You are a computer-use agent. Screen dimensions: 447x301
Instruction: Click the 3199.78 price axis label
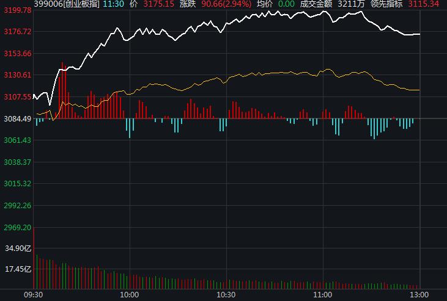[17, 10]
